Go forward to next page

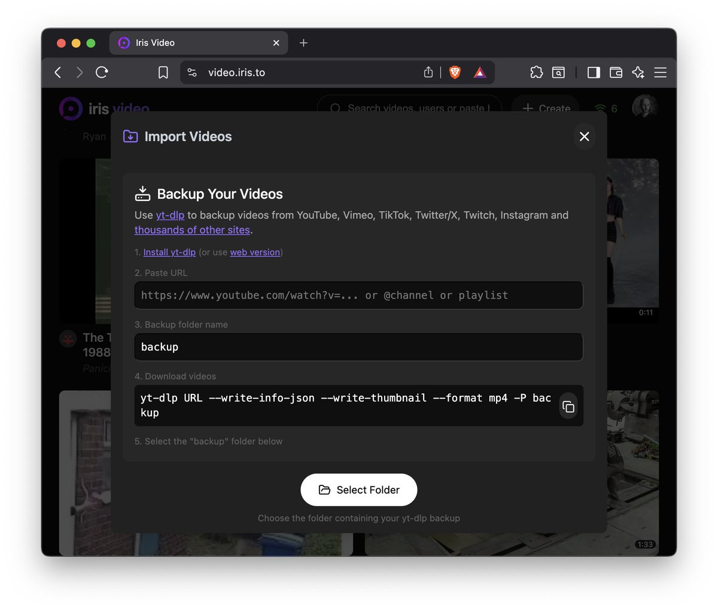pyautogui.click(x=80, y=72)
